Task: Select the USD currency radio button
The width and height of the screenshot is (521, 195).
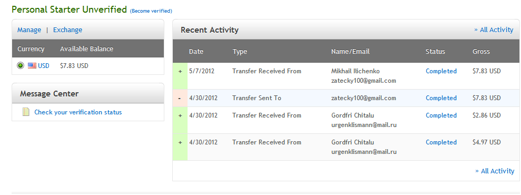Action: (x=21, y=66)
